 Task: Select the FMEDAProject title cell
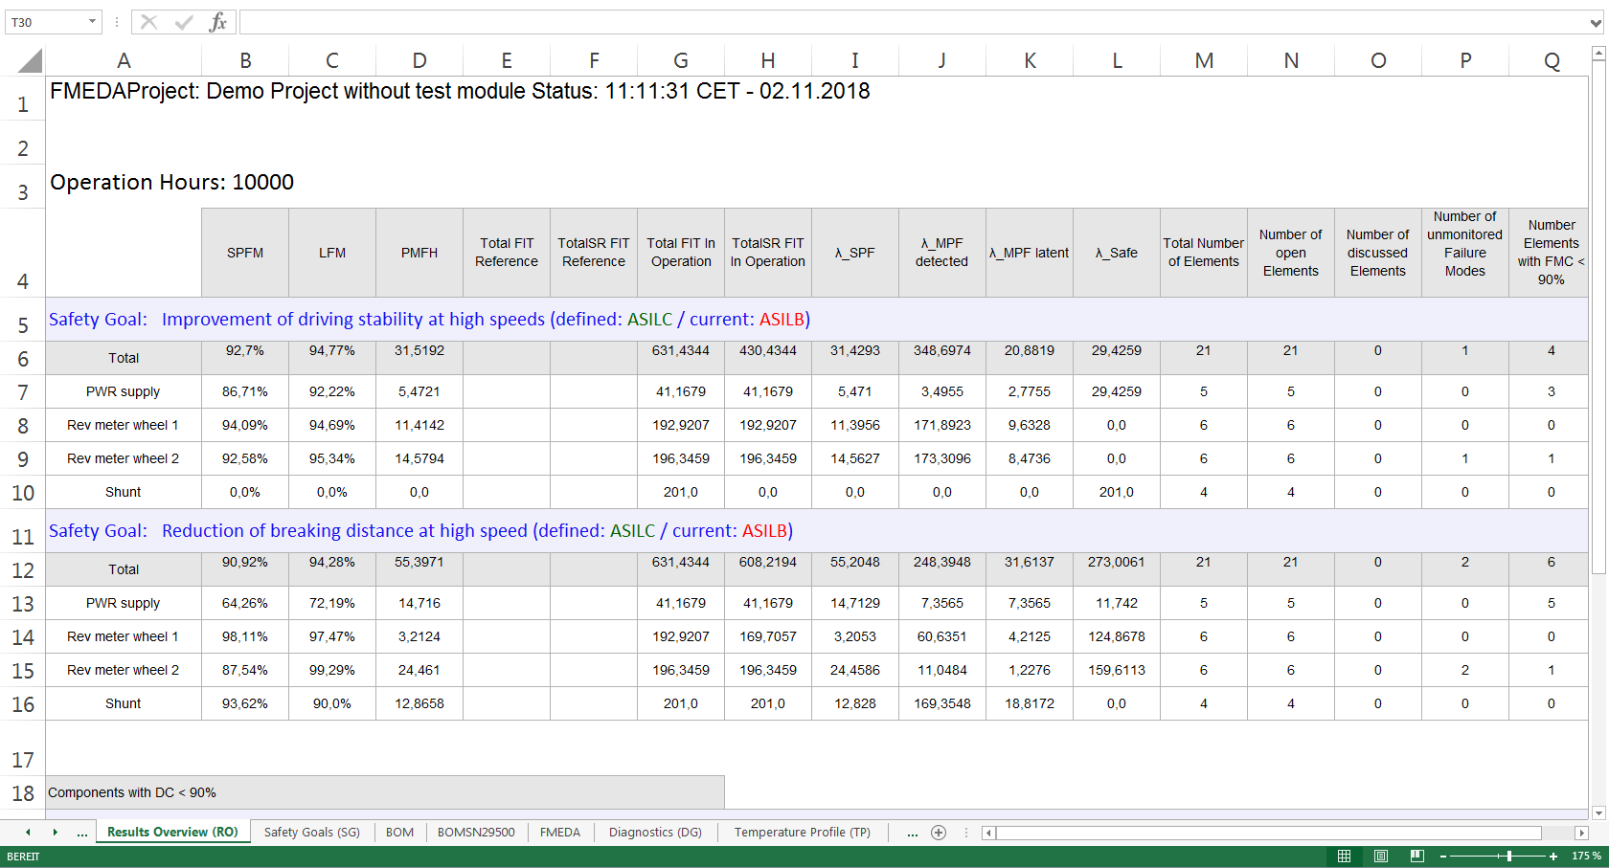coord(460,92)
